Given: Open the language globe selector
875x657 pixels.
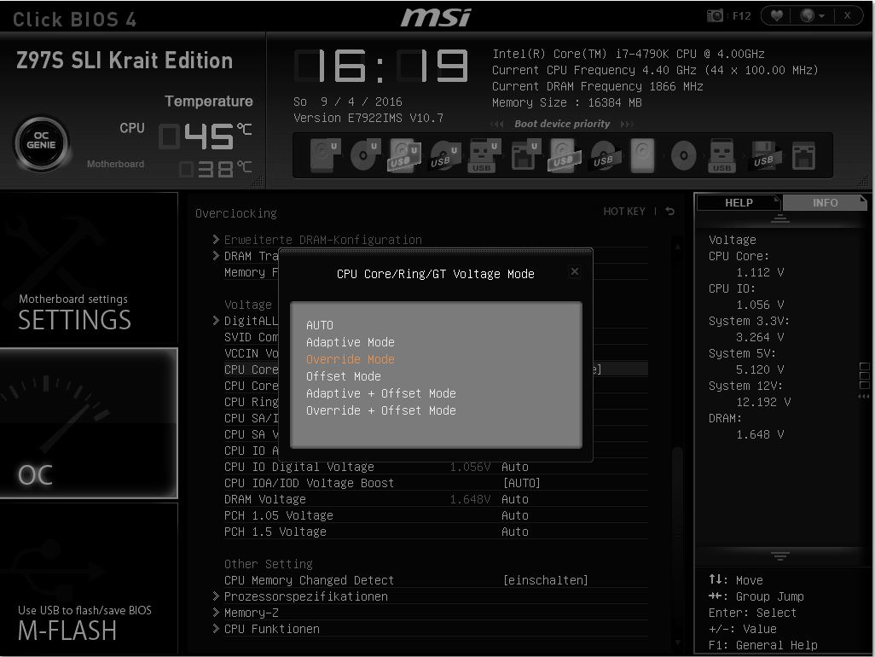Looking at the screenshot, I should tap(813, 15).
